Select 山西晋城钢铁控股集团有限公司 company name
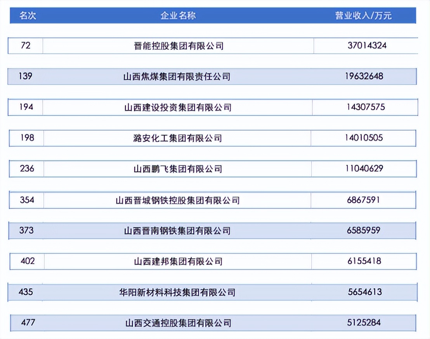The width and height of the screenshot is (430, 339). [x=177, y=200]
